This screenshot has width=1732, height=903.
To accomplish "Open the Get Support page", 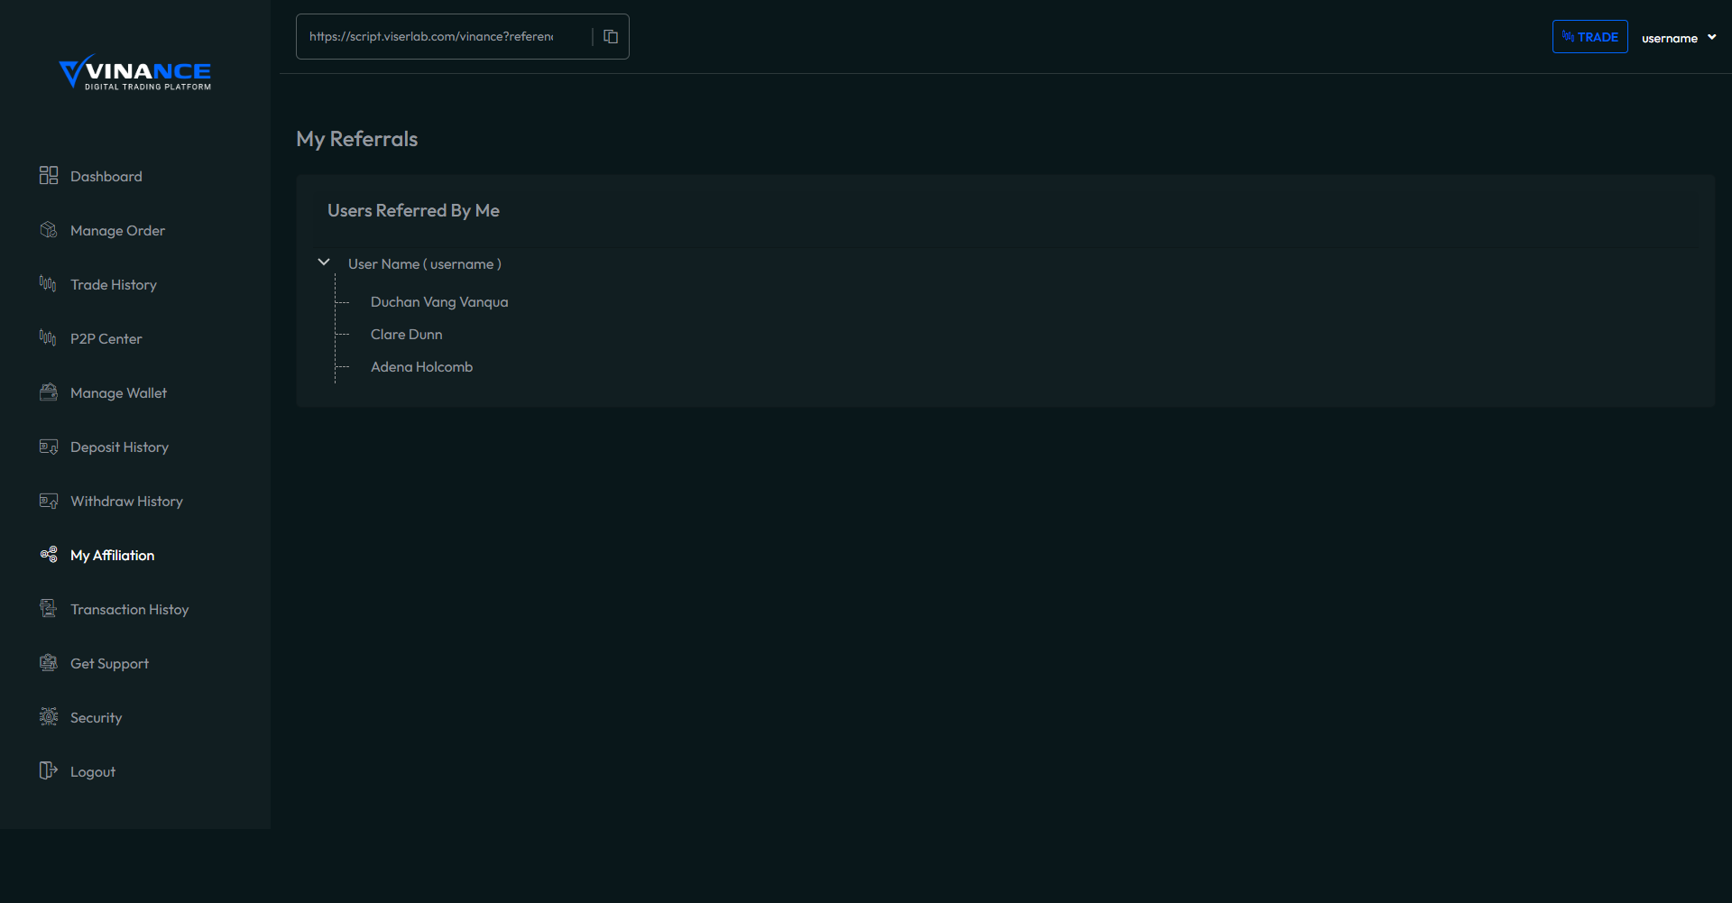I will (x=109, y=664).
